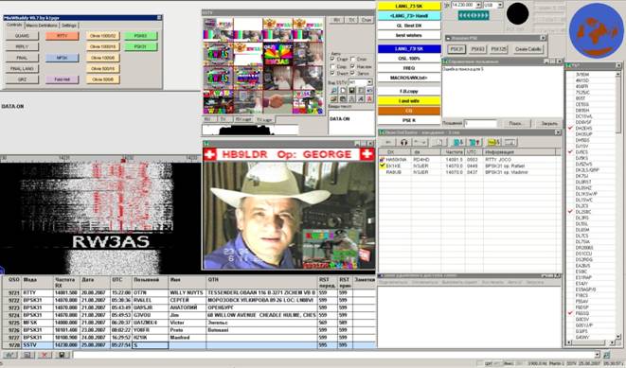Viewport: 626px width, 368px height.
Task: Open the SSTV mode combo box
Action: pyautogui.click(x=360, y=82)
